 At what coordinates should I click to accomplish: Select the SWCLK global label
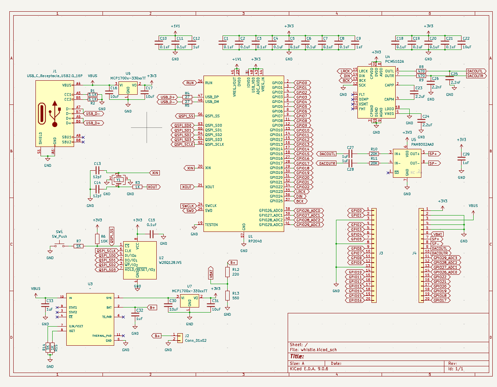point(188,206)
